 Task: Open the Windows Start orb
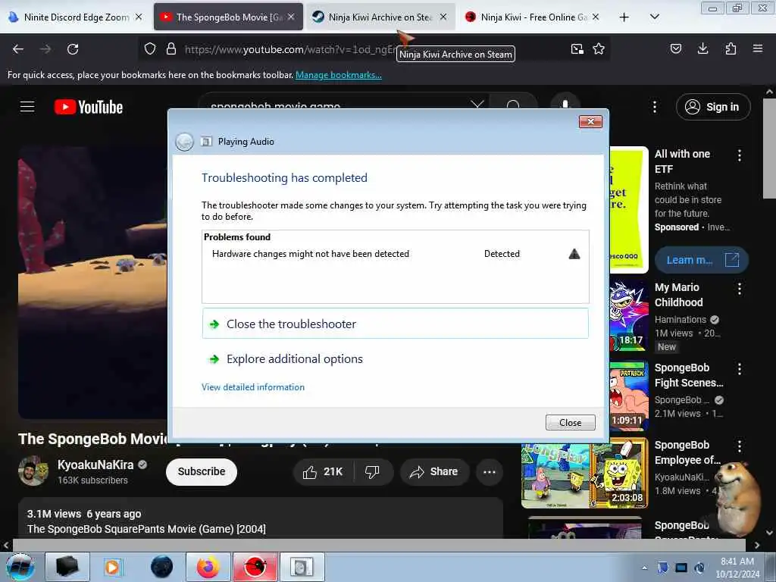20,567
